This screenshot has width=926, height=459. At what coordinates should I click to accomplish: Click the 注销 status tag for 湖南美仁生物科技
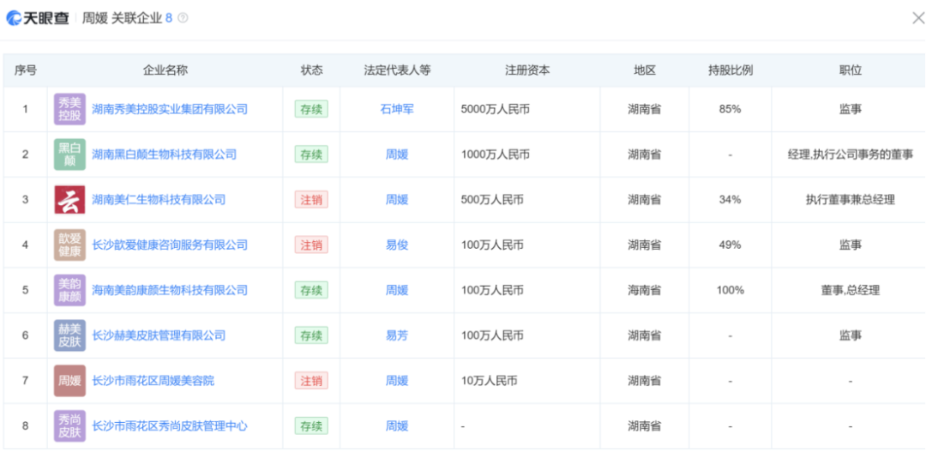[311, 200]
